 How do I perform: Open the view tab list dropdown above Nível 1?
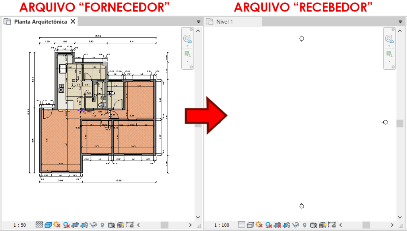pyautogui.click(x=400, y=21)
